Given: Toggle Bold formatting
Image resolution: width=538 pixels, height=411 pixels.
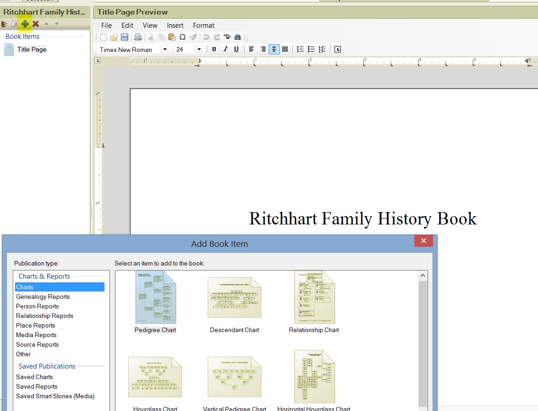Looking at the screenshot, I should (214, 49).
